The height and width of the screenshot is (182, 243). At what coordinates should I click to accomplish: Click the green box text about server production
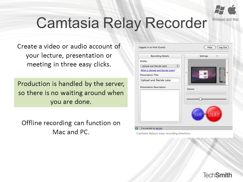coord(71,93)
